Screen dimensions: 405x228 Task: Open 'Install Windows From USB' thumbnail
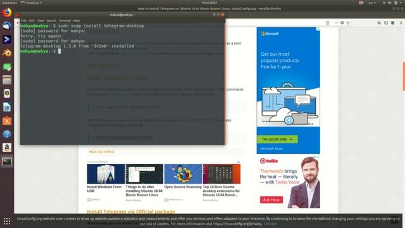tap(106, 174)
